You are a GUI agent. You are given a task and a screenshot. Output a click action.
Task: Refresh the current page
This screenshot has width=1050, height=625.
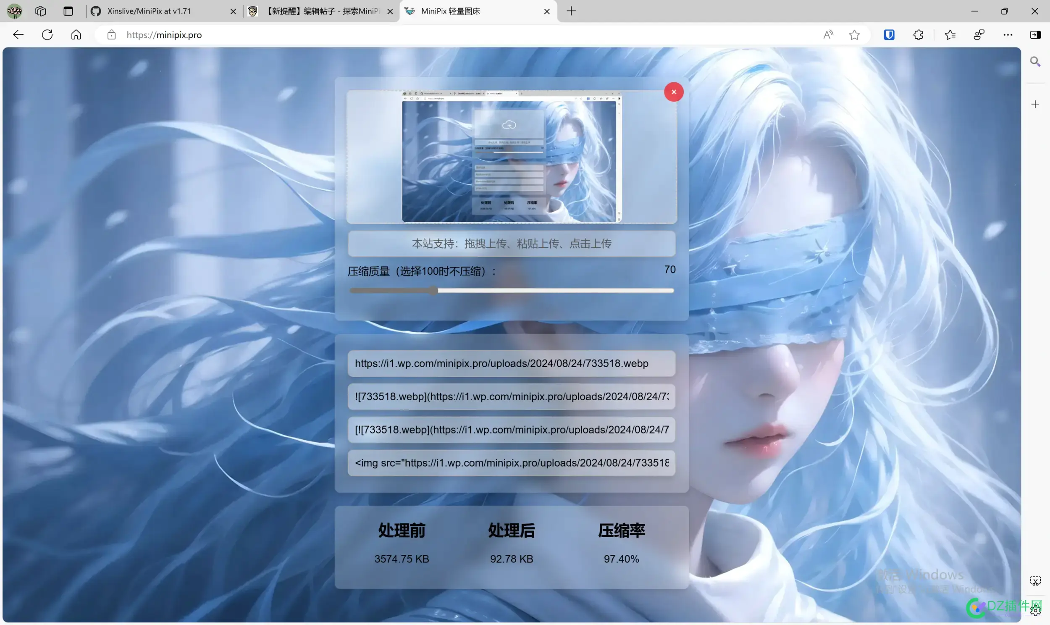coord(47,34)
